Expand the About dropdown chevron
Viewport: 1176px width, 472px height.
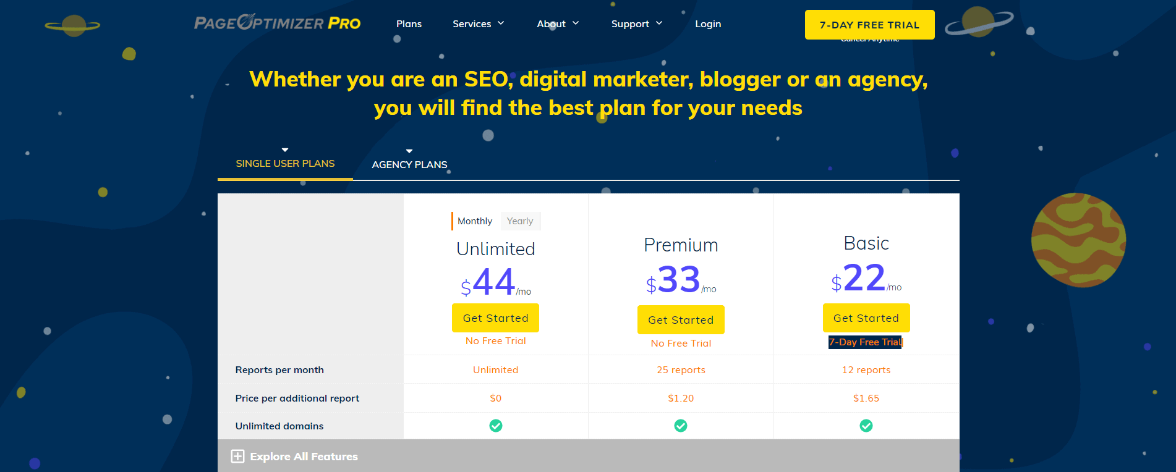pyautogui.click(x=576, y=23)
